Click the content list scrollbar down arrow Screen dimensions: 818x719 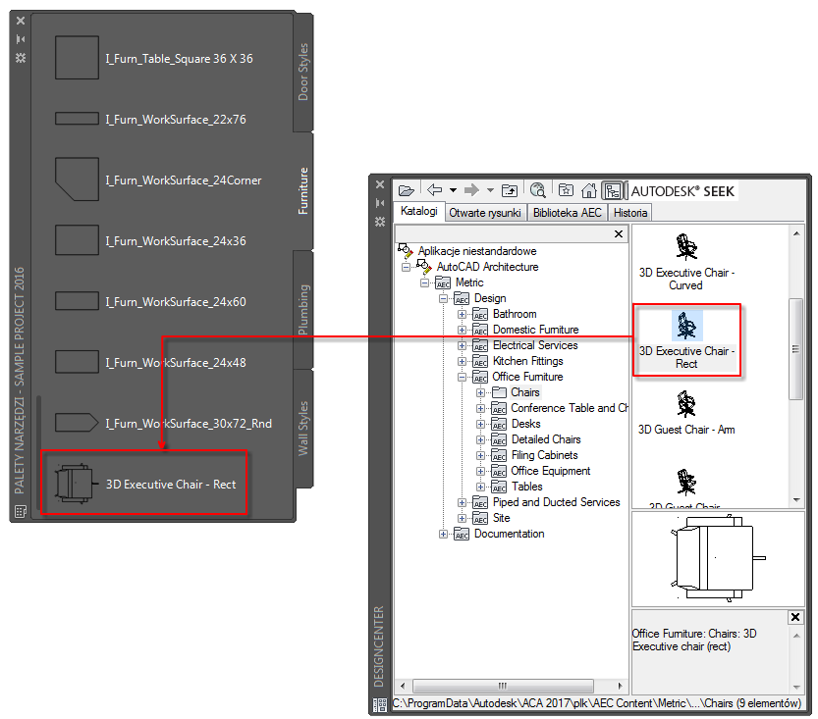(796, 500)
